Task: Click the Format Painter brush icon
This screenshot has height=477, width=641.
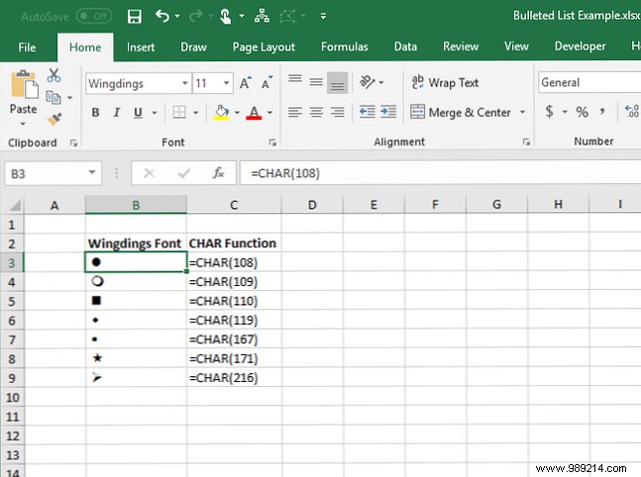Action: (53, 119)
